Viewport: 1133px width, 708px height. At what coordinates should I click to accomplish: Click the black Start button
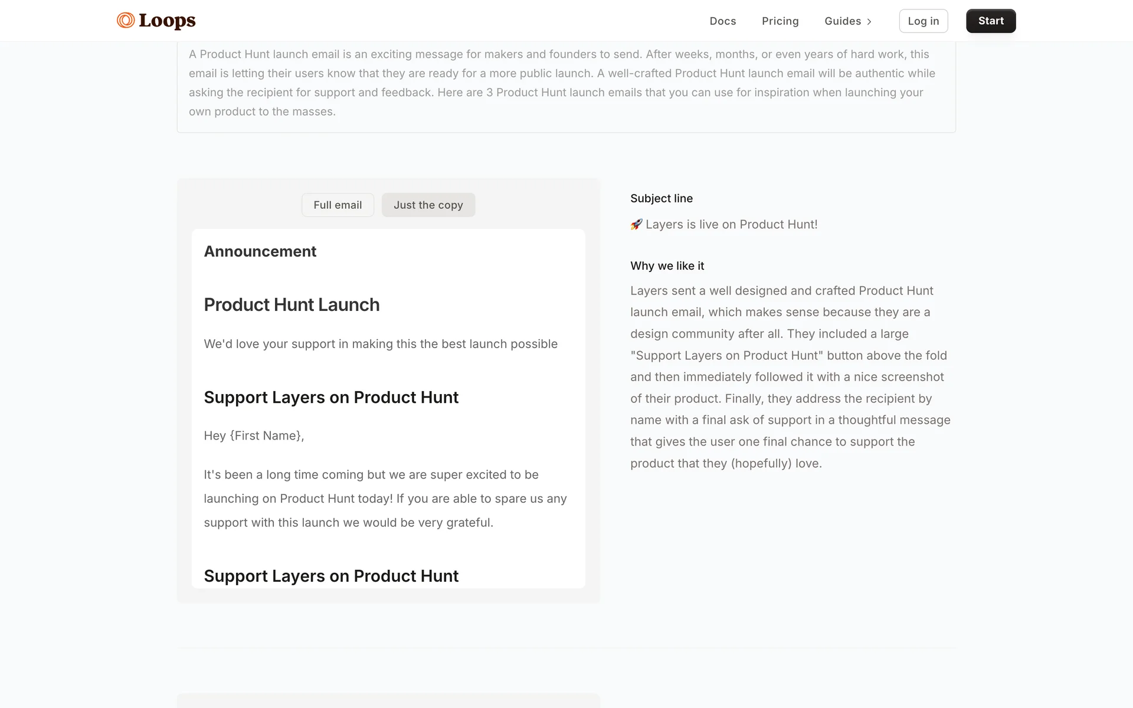coord(990,21)
